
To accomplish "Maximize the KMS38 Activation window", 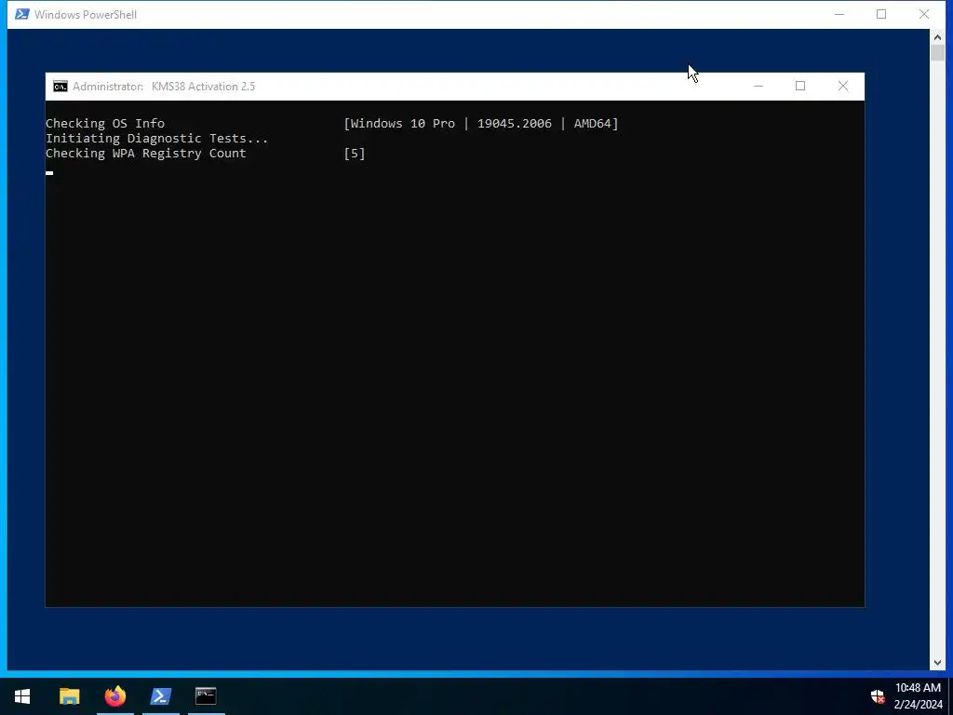I will (x=800, y=87).
